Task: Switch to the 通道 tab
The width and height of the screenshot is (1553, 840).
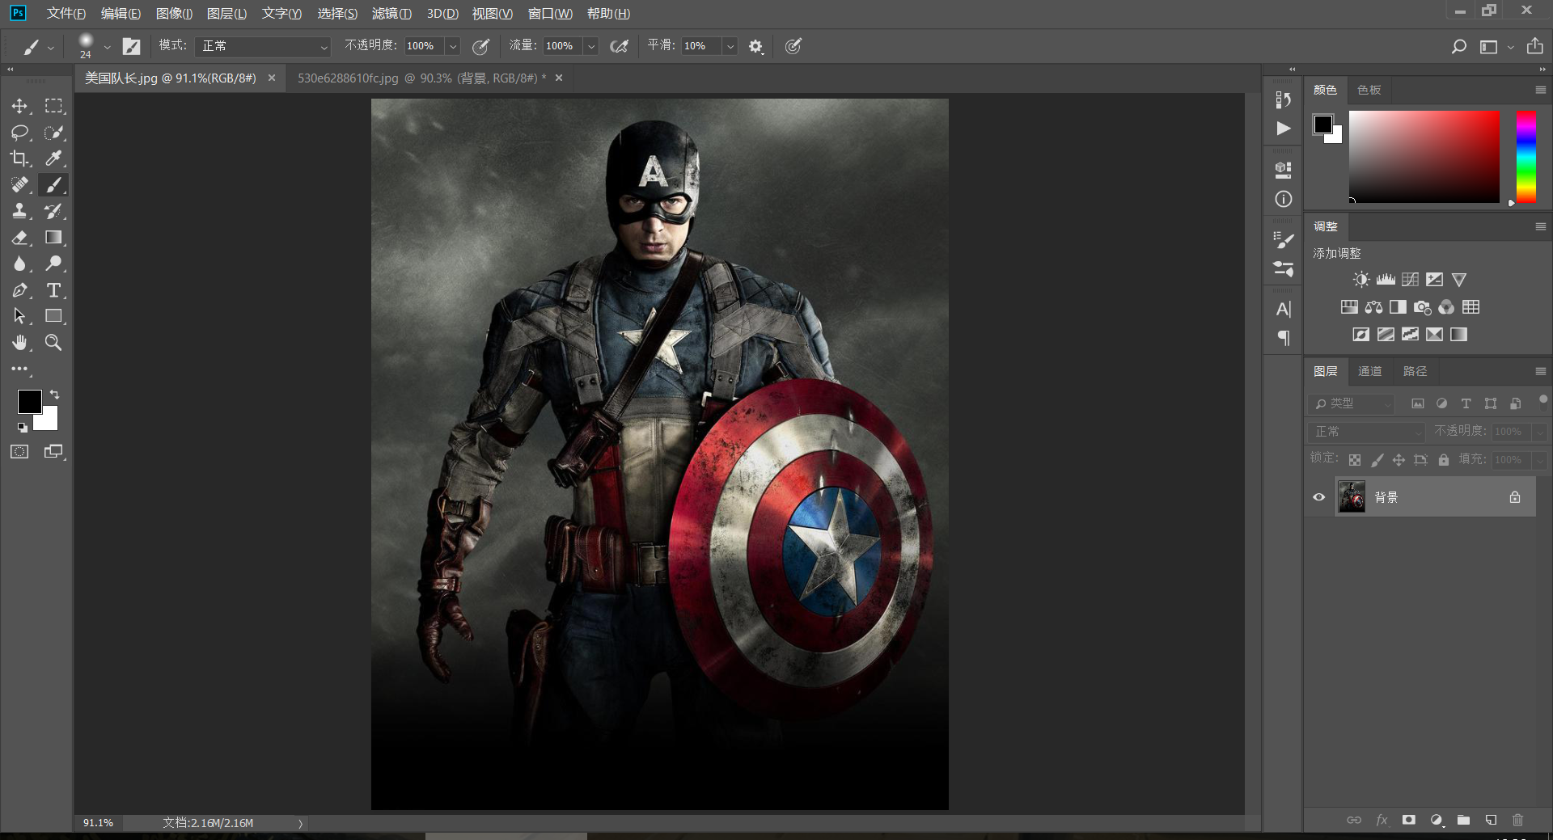Action: tap(1369, 371)
